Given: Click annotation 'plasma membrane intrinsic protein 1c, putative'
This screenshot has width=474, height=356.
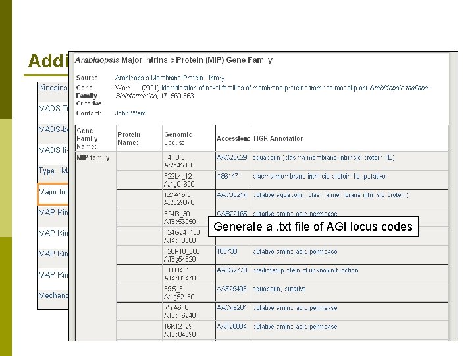Looking at the screenshot, I should (x=319, y=176).
